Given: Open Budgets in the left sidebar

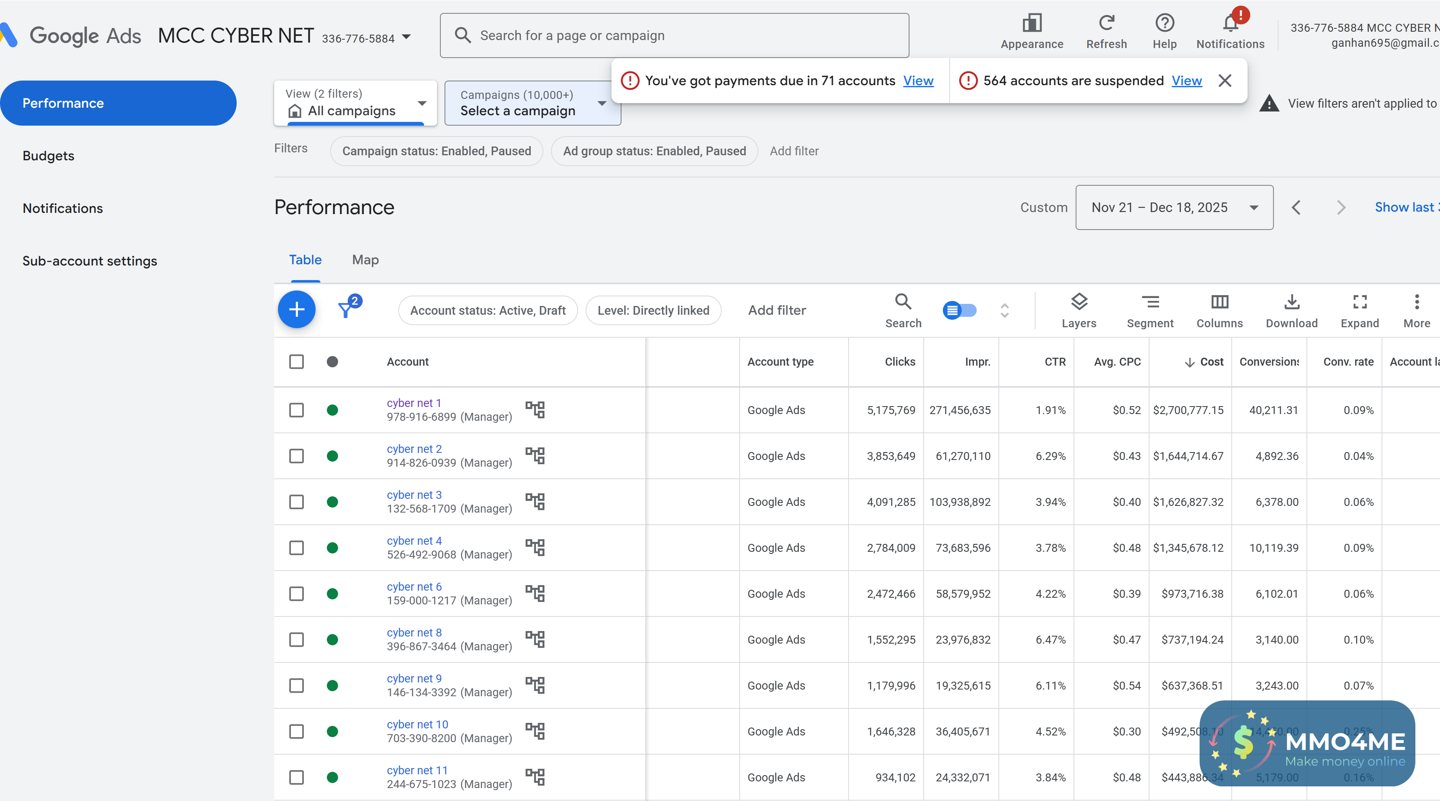Looking at the screenshot, I should pos(49,156).
